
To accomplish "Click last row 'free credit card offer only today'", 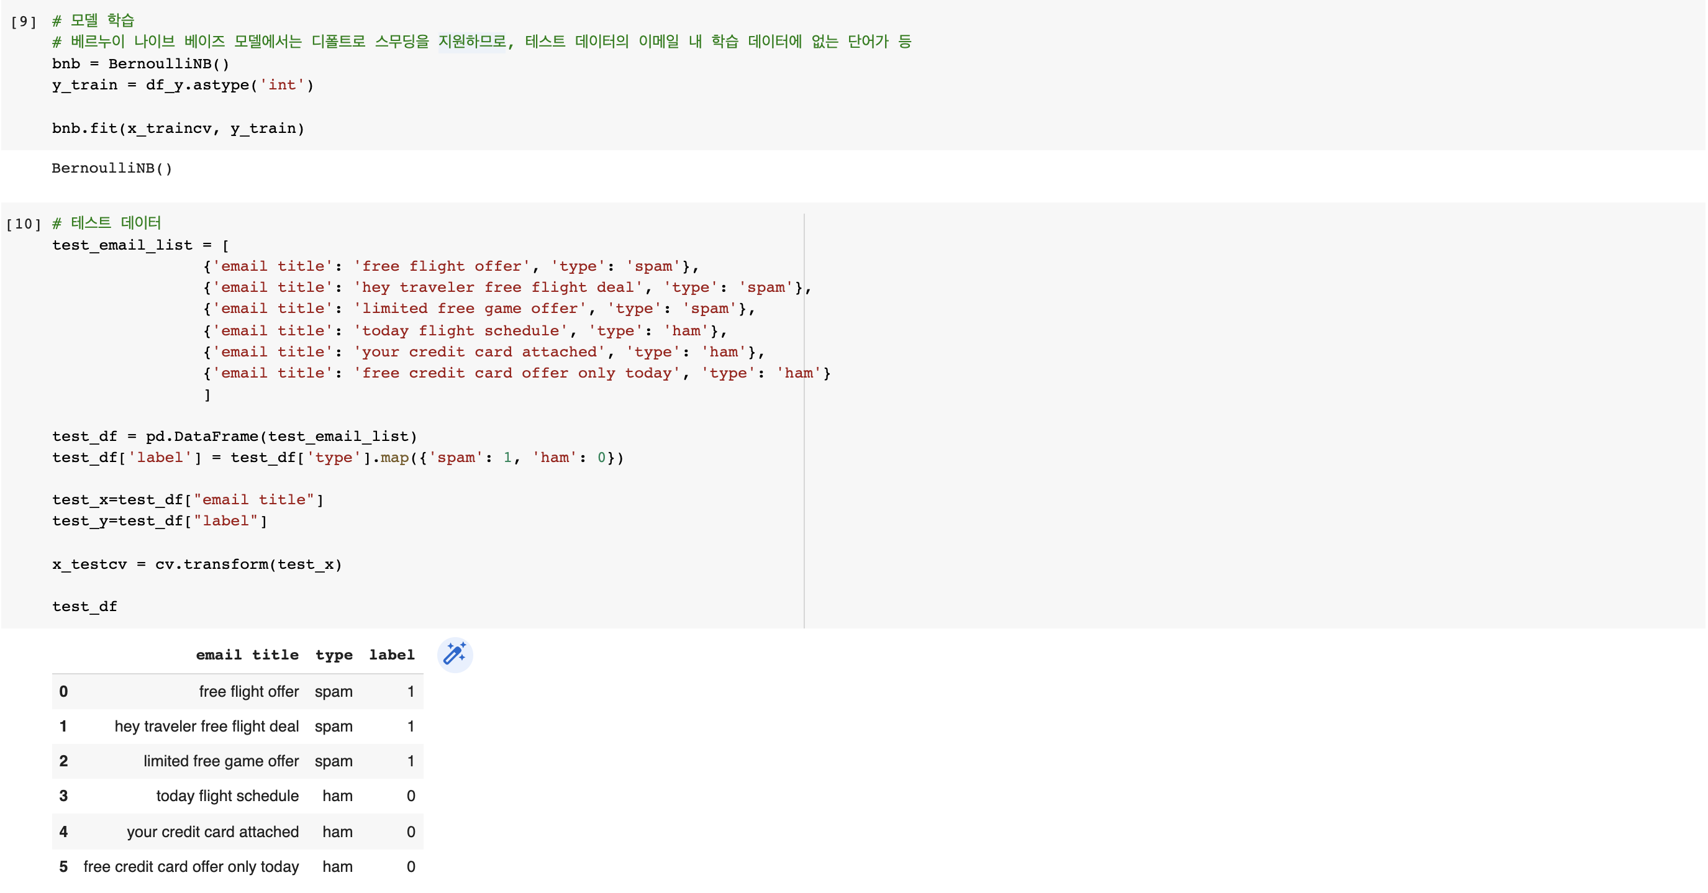I will point(191,866).
